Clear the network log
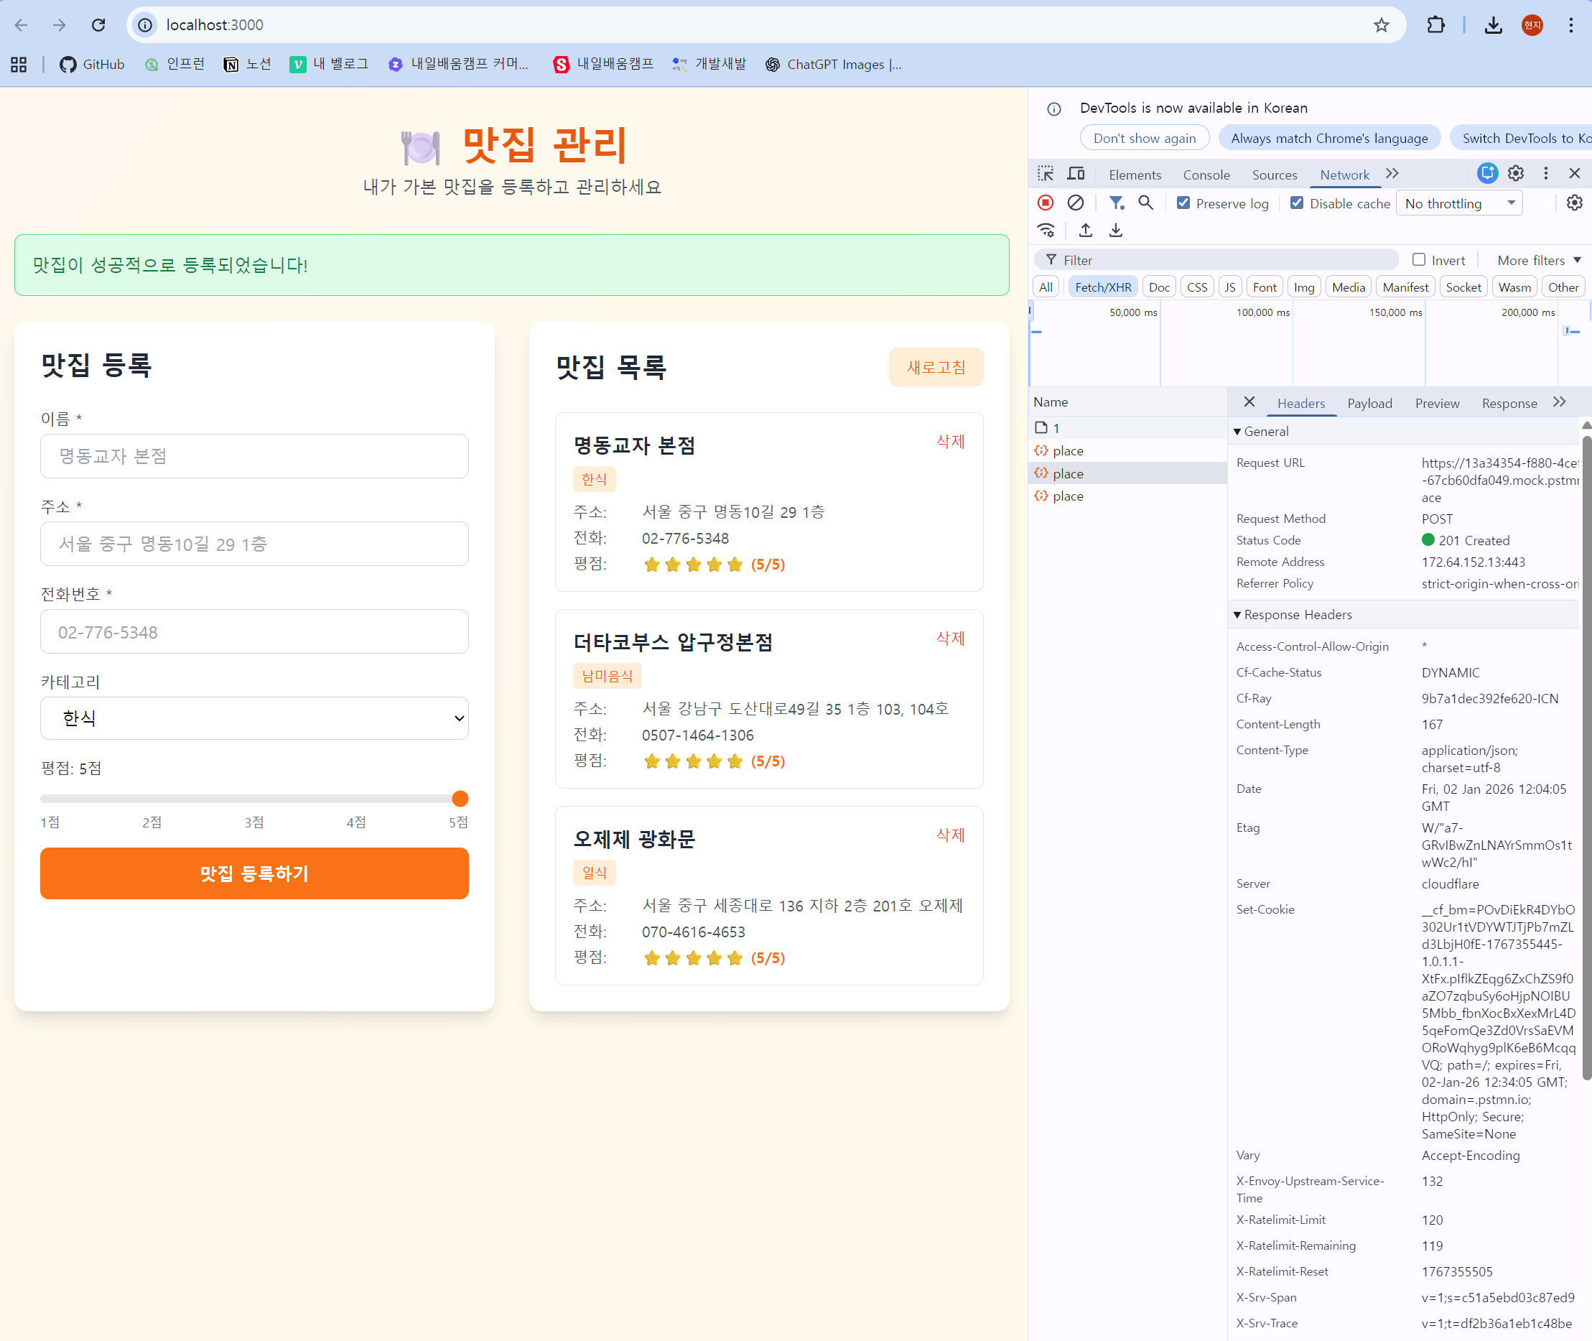The image size is (1592, 1341). pos(1075,203)
